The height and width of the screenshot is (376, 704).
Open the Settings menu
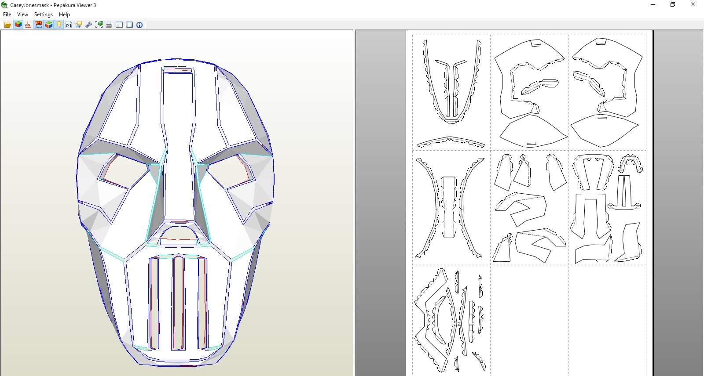tap(44, 14)
